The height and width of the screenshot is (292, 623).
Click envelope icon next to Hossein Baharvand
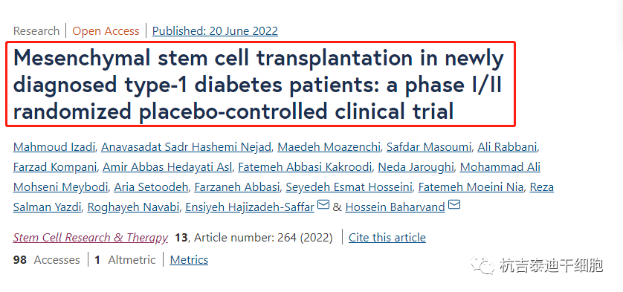click(454, 205)
